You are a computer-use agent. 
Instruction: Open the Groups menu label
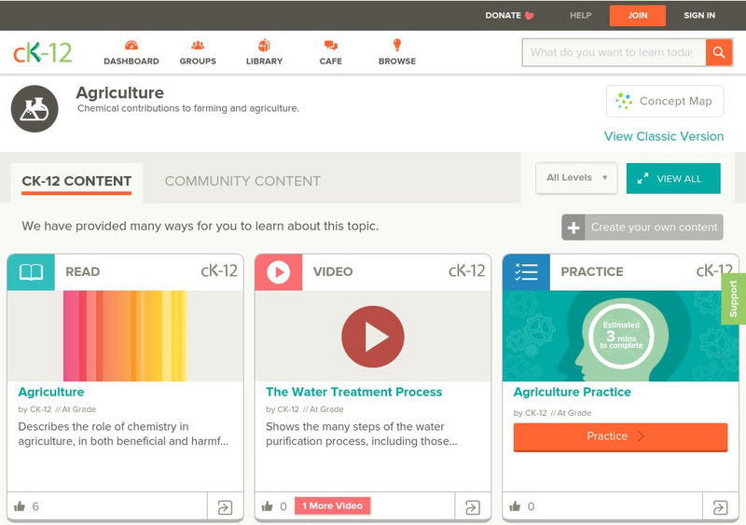click(x=198, y=62)
